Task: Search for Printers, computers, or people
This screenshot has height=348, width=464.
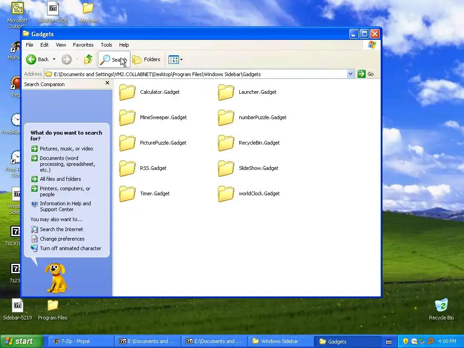Action: point(61,192)
